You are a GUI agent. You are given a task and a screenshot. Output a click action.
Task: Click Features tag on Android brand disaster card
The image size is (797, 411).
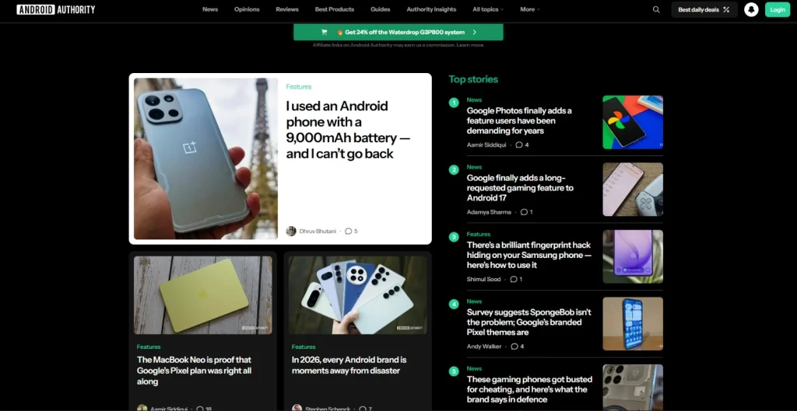click(x=304, y=347)
